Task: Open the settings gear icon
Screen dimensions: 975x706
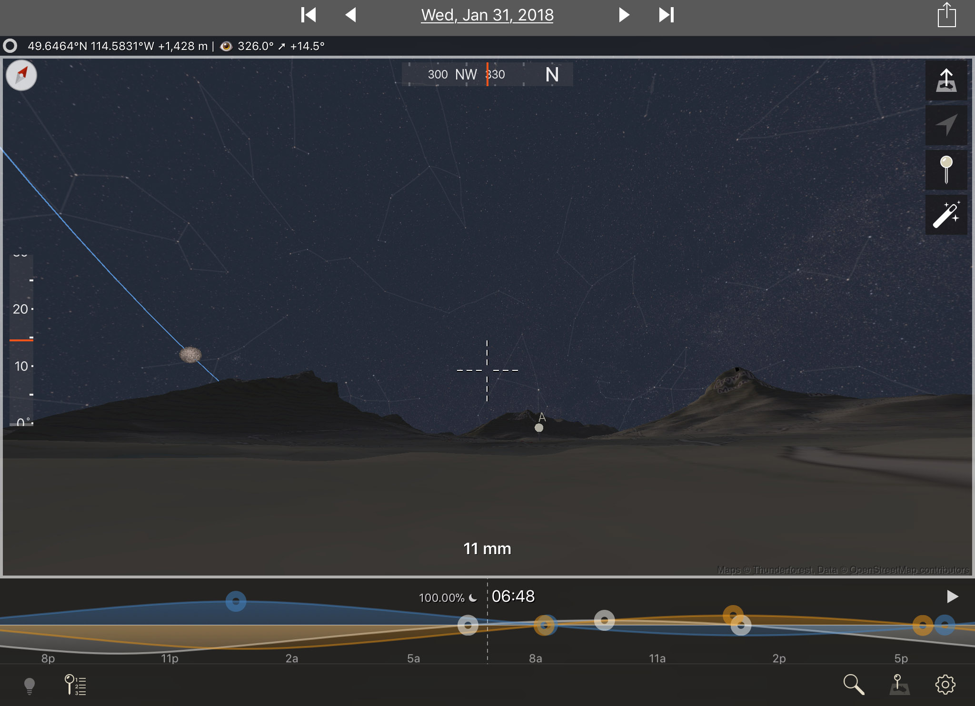Action: 945,685
